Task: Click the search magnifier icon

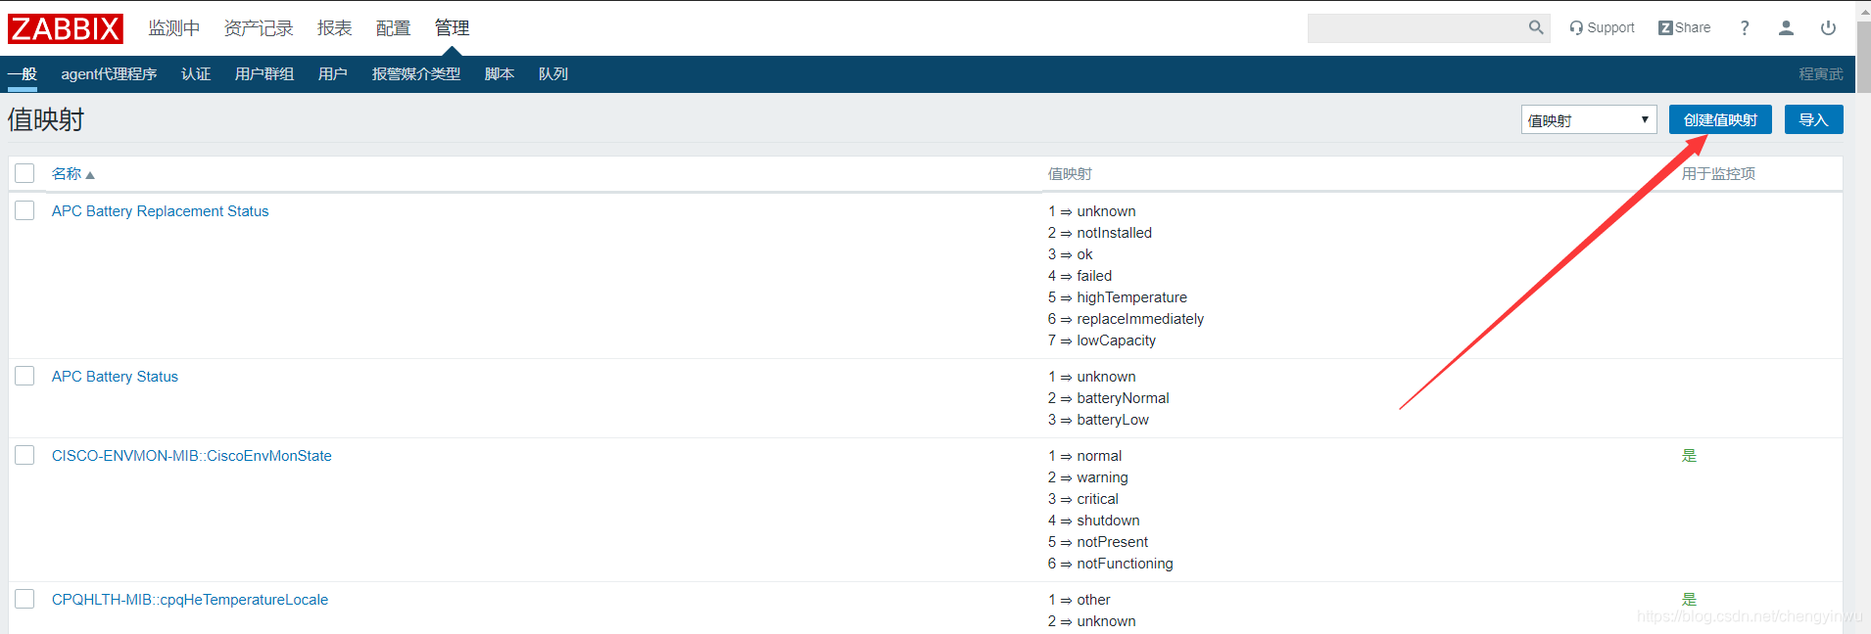Action: 1536,28
